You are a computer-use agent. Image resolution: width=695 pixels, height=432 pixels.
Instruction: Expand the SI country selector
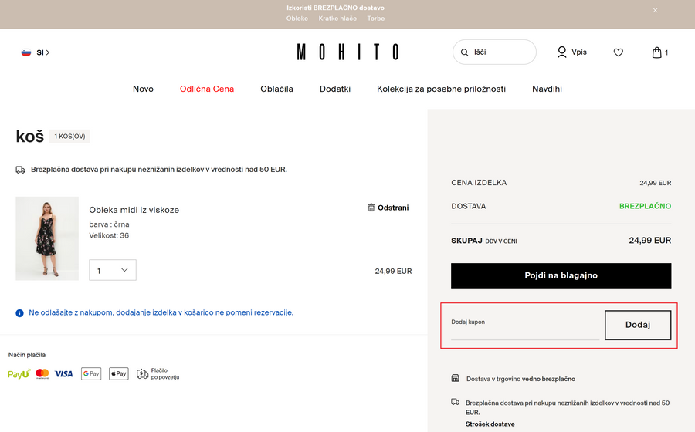click(36, 52)
